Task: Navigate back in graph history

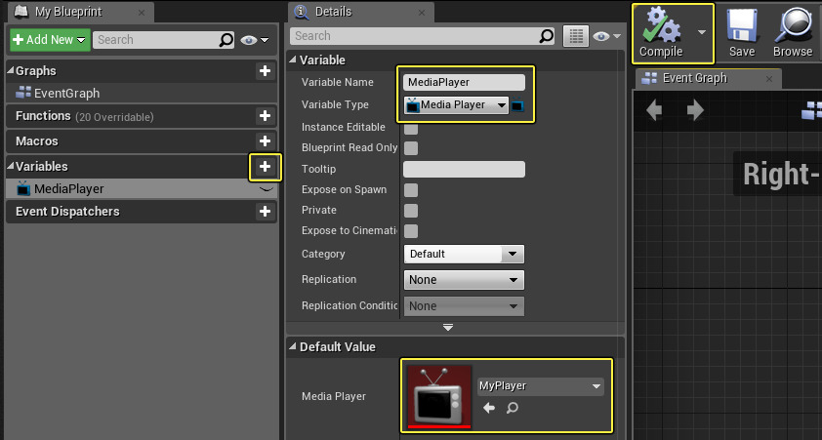Action: pyautogui.click(x=654, y=110)
